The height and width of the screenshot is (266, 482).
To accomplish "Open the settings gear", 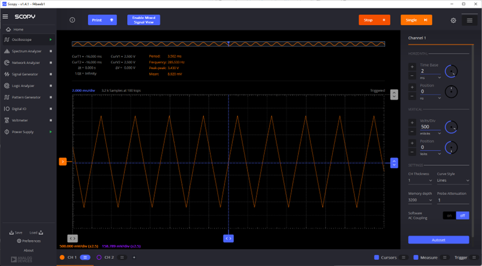I will click(454, 20).
